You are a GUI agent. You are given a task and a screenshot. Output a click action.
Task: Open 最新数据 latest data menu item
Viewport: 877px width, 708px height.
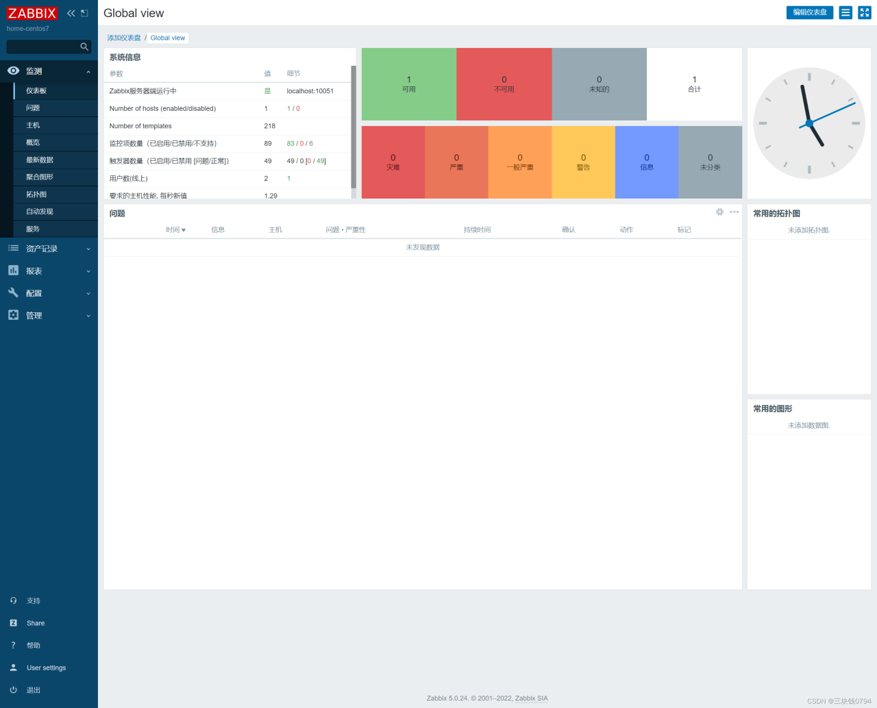(40, 160)
